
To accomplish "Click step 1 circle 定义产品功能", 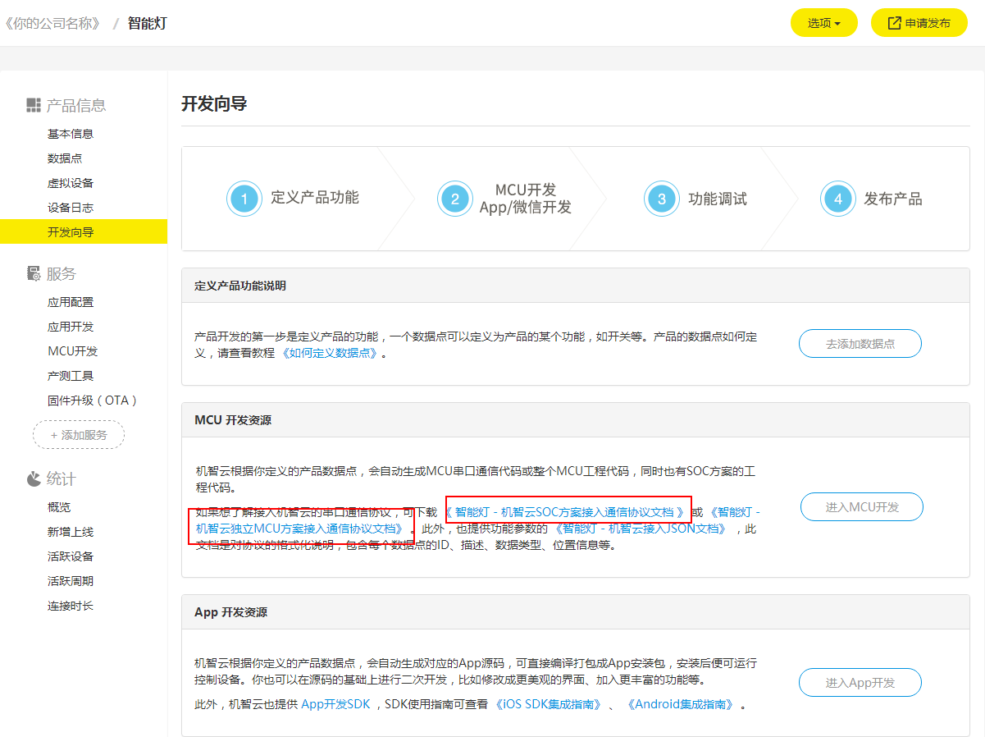I will [x=244, y=199].
